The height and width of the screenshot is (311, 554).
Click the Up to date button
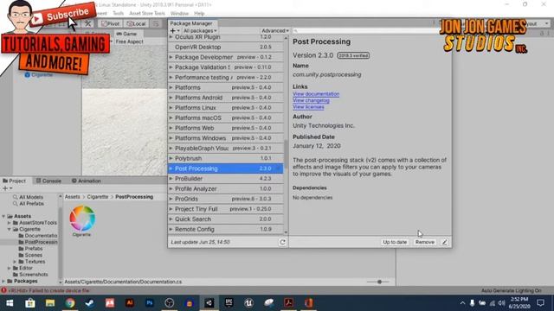tap(395, 242)
